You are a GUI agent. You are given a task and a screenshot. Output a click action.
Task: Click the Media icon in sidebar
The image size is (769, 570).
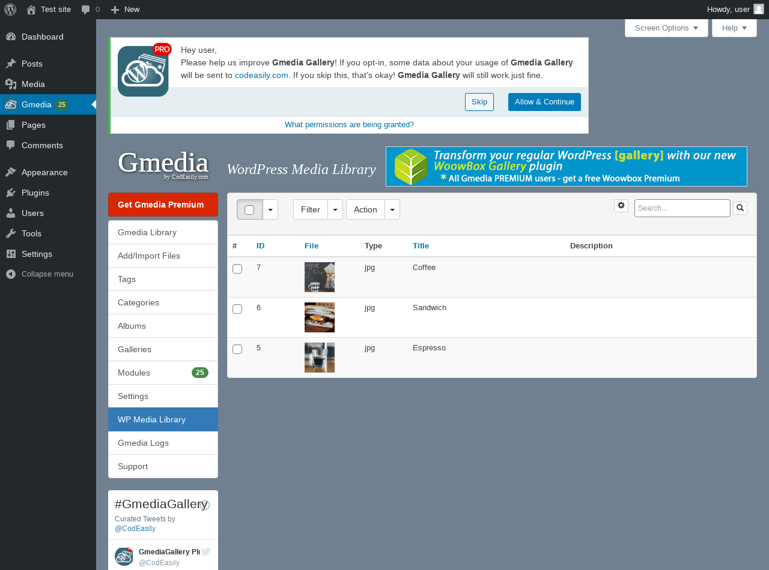pyautogui.click(x=11, y=84)
